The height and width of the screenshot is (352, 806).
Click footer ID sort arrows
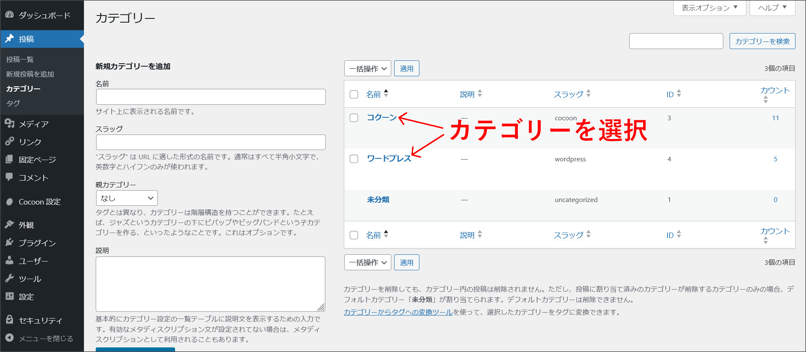[679, 234]
